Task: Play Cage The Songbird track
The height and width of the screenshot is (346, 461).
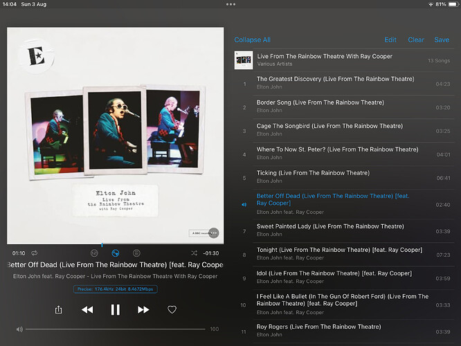Action: (344, 131)
